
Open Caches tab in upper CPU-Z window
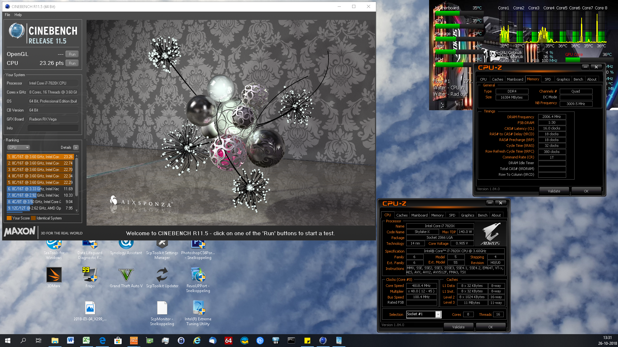(497, 79)
